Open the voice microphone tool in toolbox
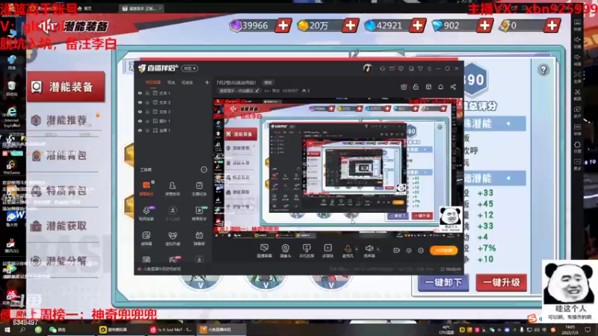This screenshot has width=598, height=336. [147, 213]
